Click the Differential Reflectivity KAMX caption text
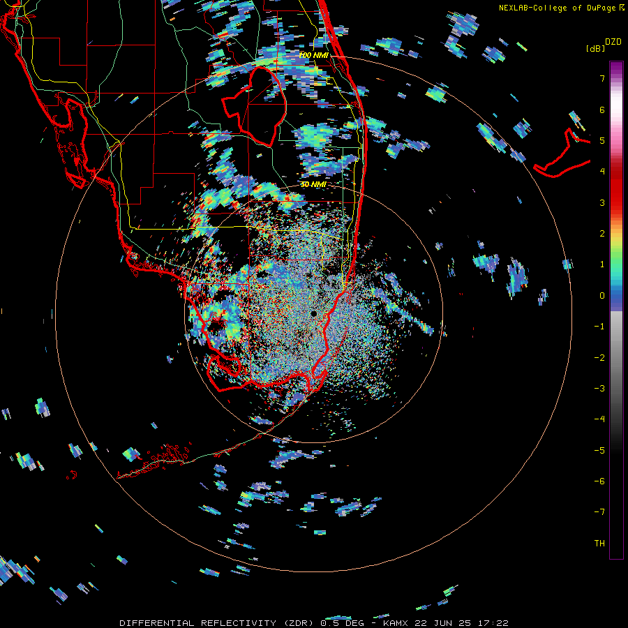 (x=314, y=623)
